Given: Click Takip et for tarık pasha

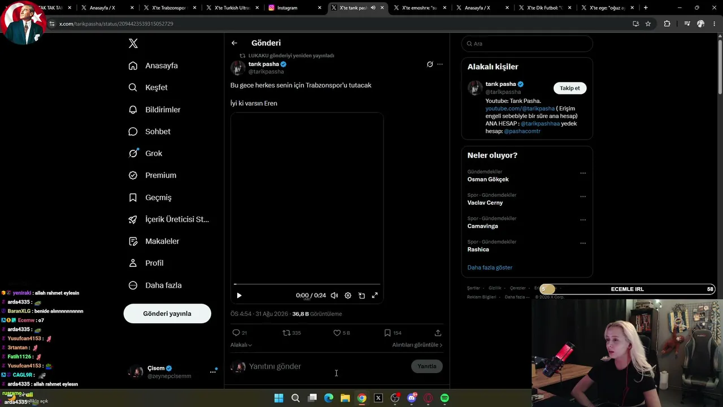Looking at the screenshot, I should pyautogui.click(x=570, y=88).
